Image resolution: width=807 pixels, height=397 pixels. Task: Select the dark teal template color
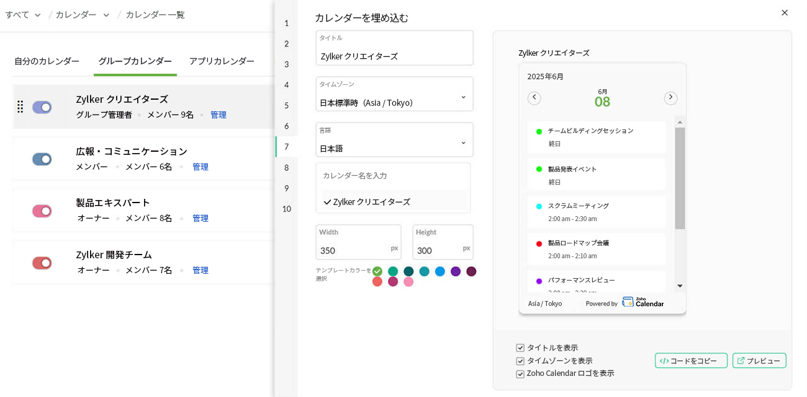pyautogui.click(x=408, y=271)
